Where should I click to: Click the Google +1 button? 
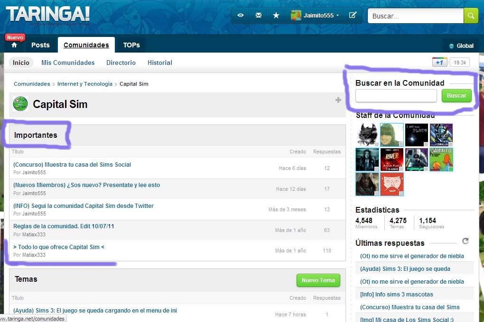pos(439,62)
